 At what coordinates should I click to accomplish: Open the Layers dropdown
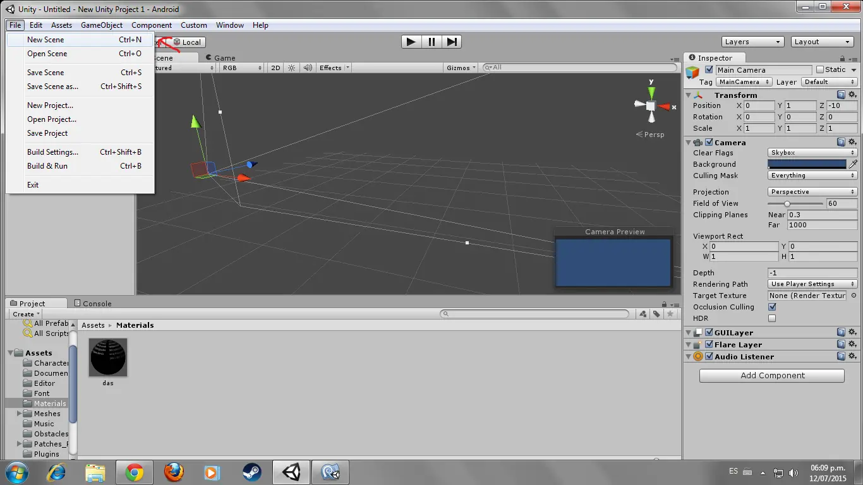[752, 42]
